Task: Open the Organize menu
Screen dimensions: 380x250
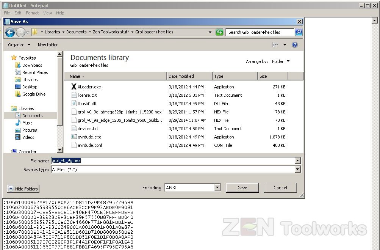Action: click(19, 45)
